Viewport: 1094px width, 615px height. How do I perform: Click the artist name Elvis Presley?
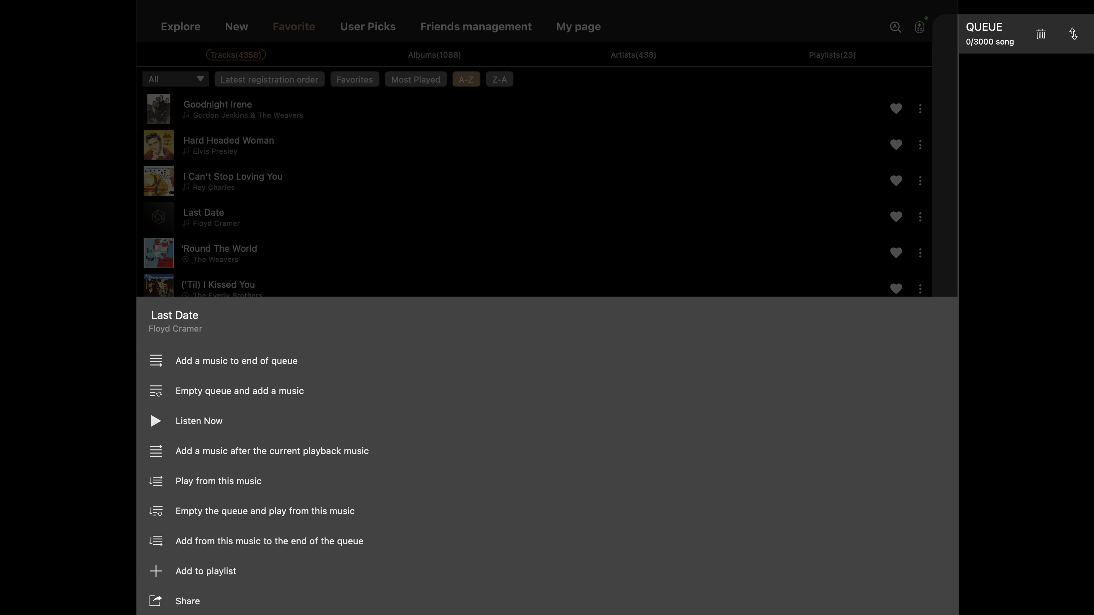tap(215, 152)
